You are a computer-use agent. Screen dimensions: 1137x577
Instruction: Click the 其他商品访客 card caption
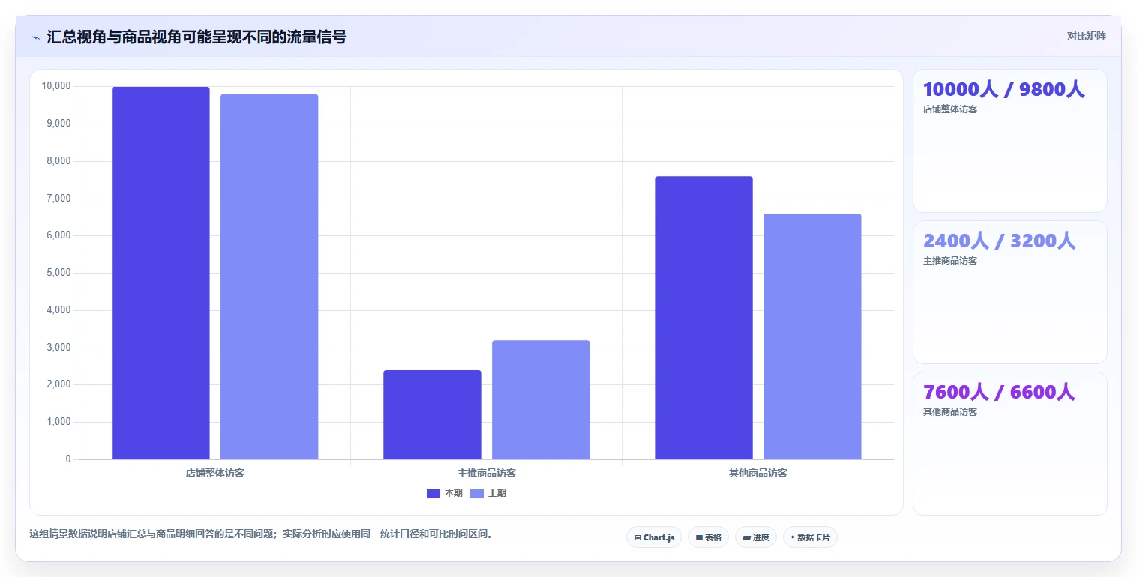pyautogui.click(x=950, y=412)
